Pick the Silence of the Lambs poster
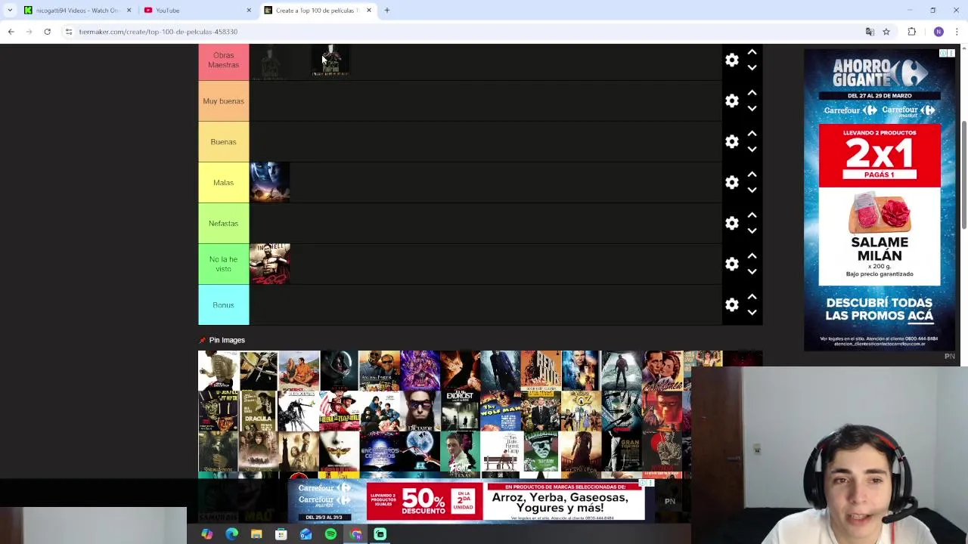 click(x=339, y=452)
